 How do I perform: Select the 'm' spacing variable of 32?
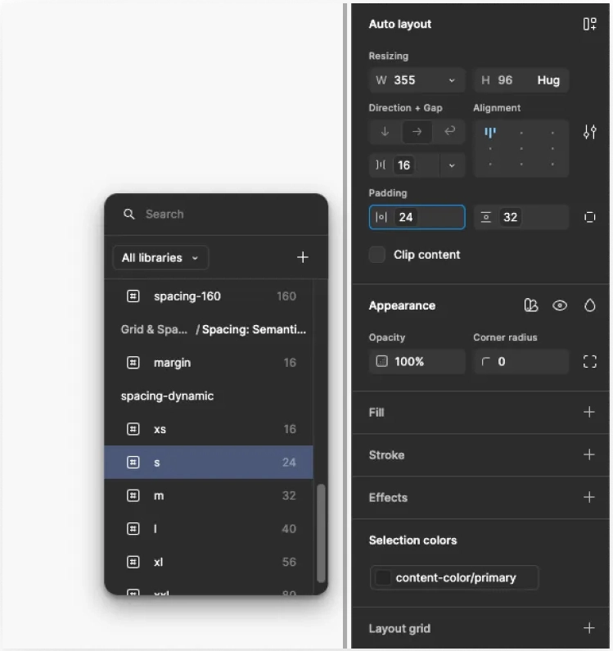click(x=209, y=495)
